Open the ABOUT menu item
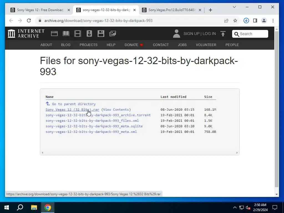 (x=46, y=45)
